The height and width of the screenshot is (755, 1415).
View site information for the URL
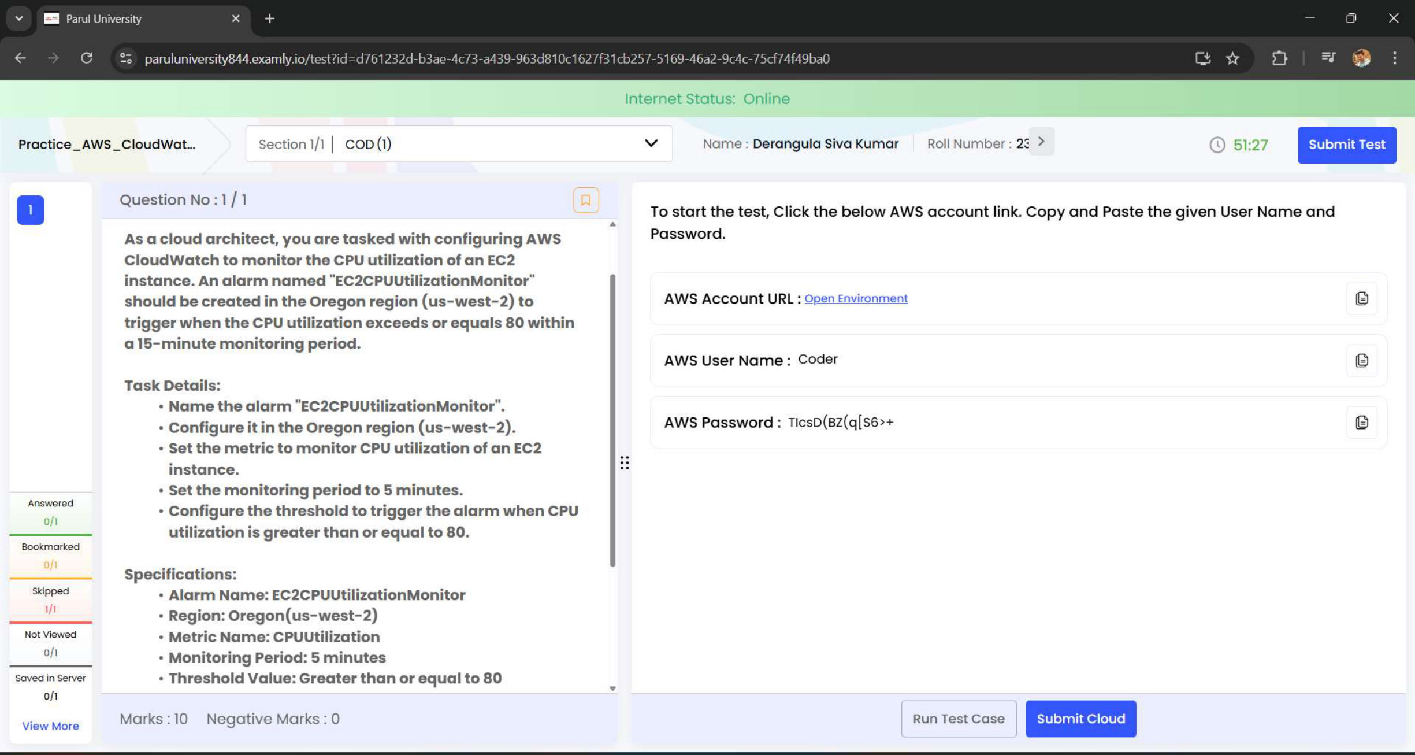coord(126,58)
